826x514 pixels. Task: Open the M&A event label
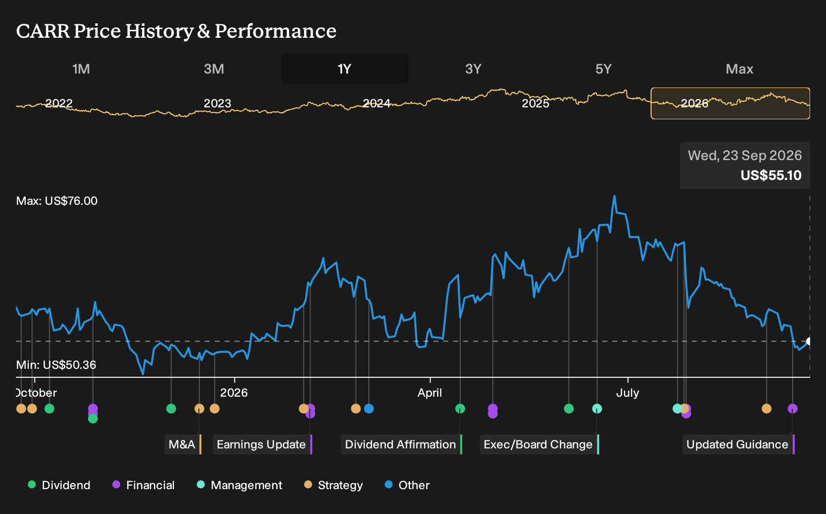(183, 444)
